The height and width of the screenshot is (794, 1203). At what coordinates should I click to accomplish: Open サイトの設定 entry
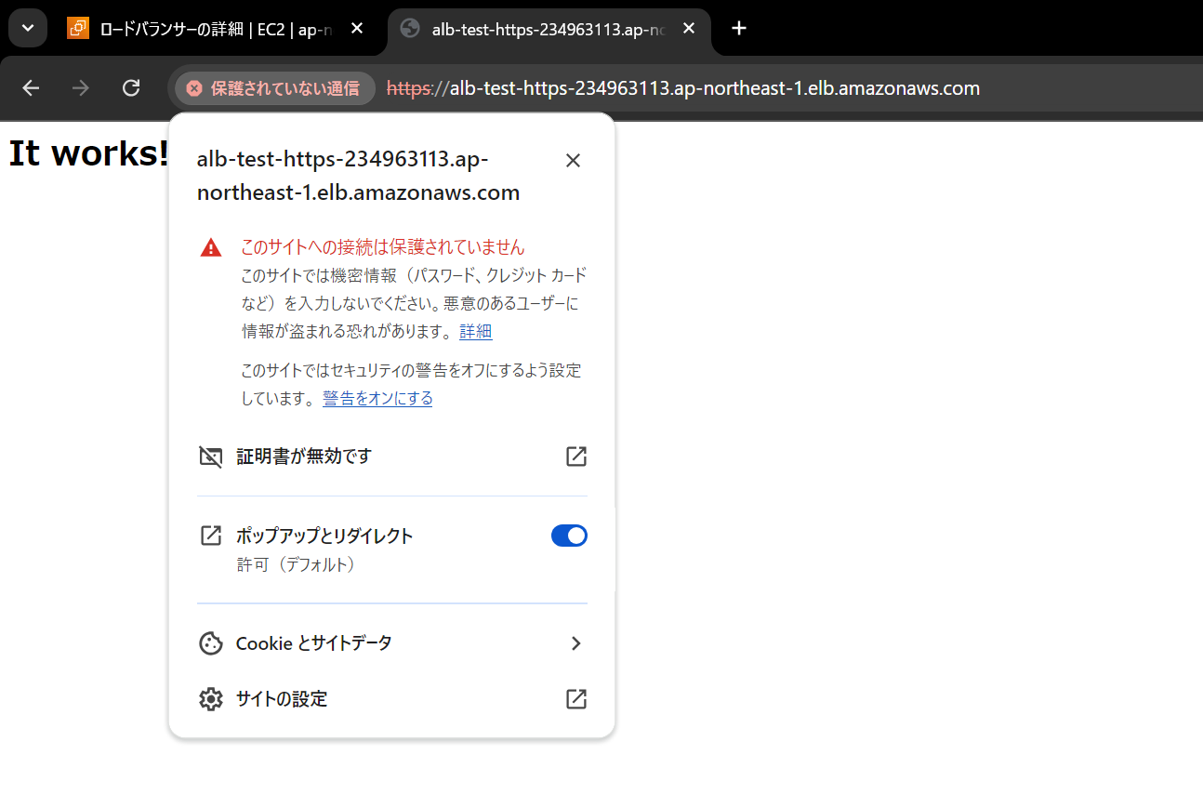click(392, 699)
